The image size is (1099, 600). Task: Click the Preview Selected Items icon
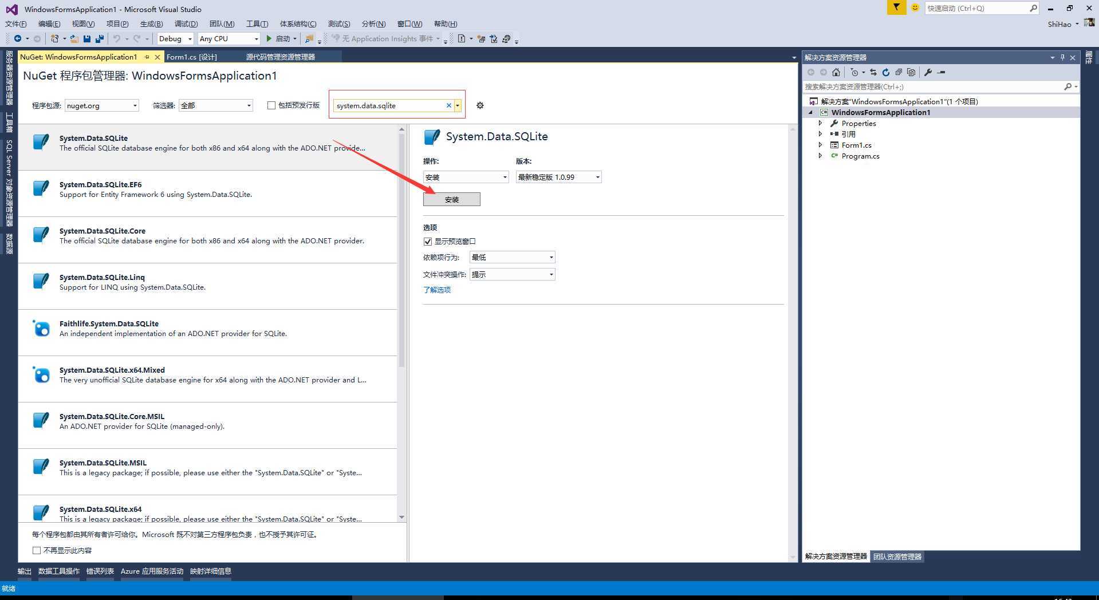941,72
